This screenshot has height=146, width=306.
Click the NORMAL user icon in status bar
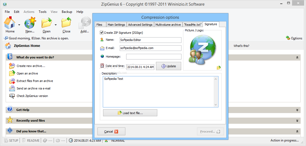(106, 140)
